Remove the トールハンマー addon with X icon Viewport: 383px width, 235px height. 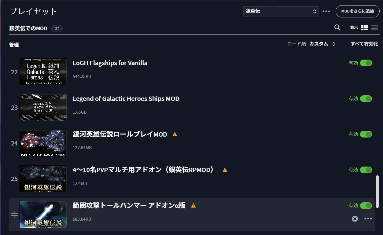[355, 218]
